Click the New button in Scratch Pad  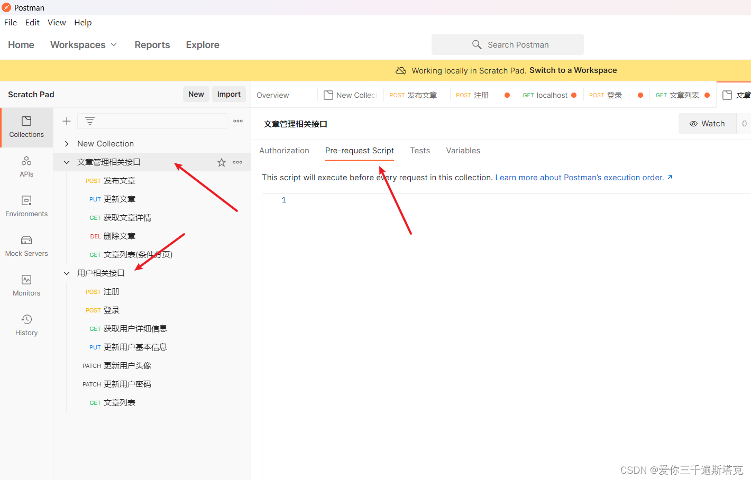(196, 94)
